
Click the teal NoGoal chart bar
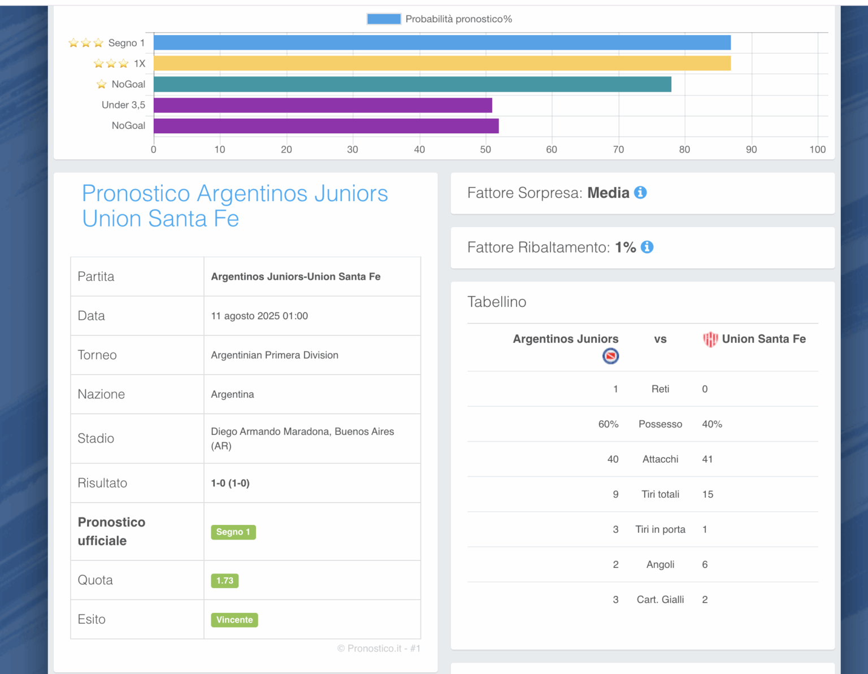coord(413,84)
